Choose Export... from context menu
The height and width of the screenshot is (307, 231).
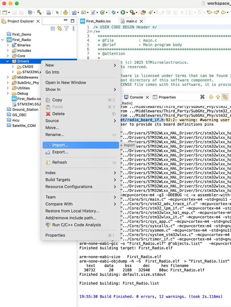(x=81, y=152)
